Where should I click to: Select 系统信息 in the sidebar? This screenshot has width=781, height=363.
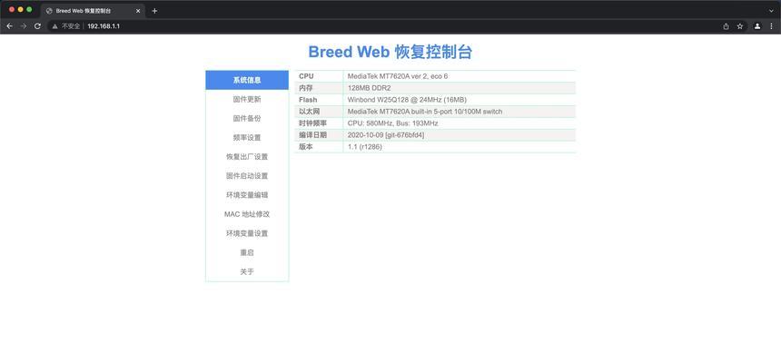tap(247, 80)
